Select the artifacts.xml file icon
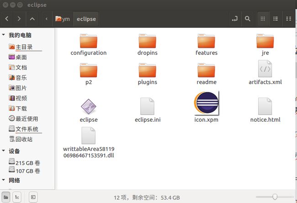 point(265,69)
